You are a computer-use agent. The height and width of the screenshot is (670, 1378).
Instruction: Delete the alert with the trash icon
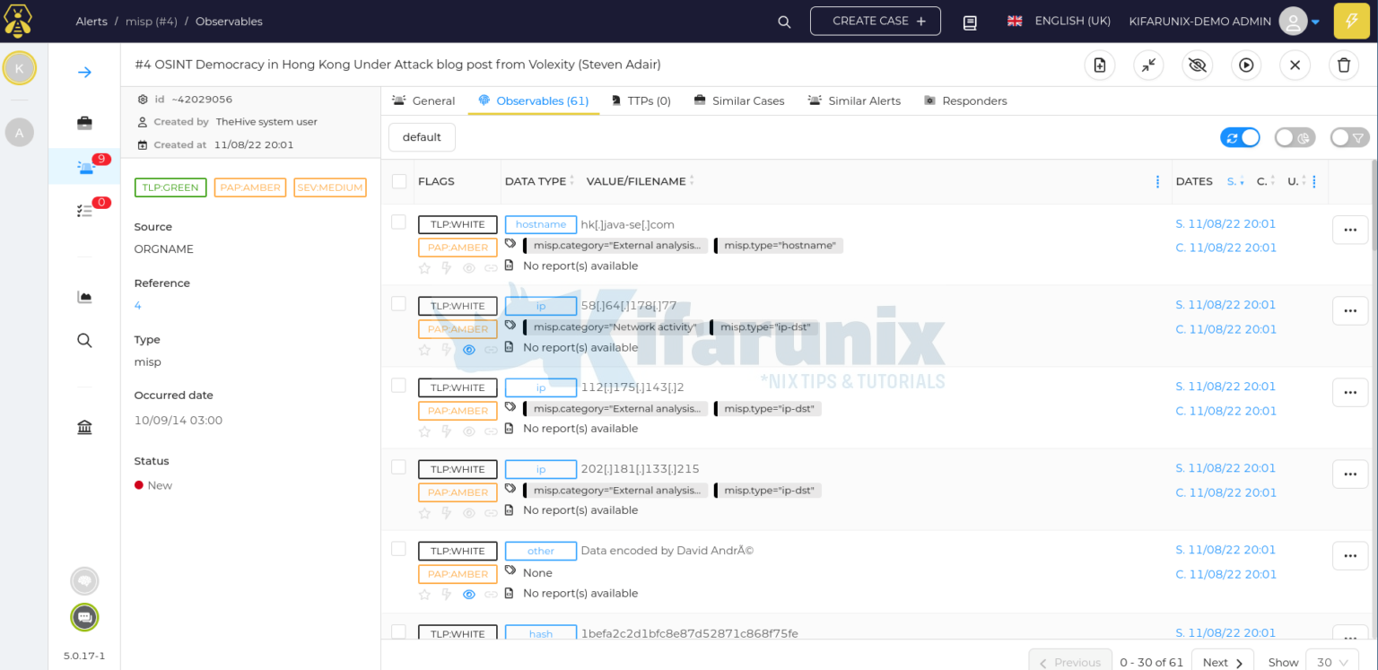(1343, 65)
